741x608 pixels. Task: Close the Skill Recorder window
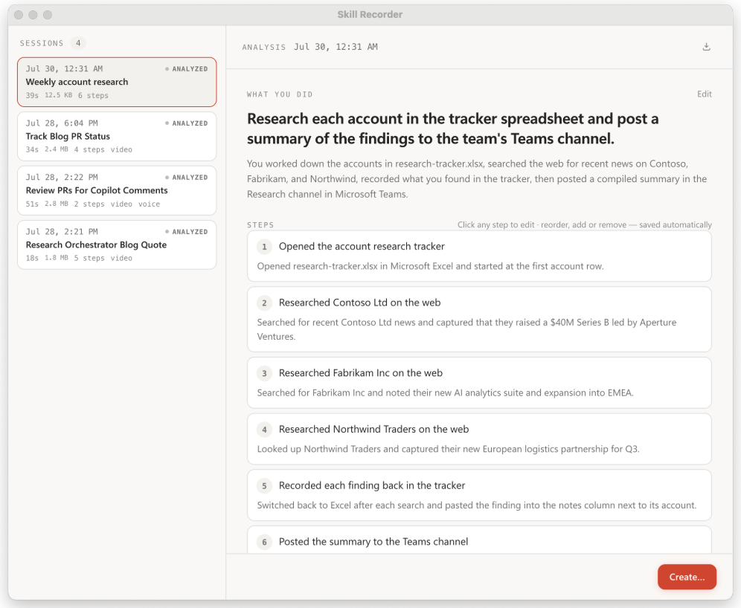click(x=19, y=15)
